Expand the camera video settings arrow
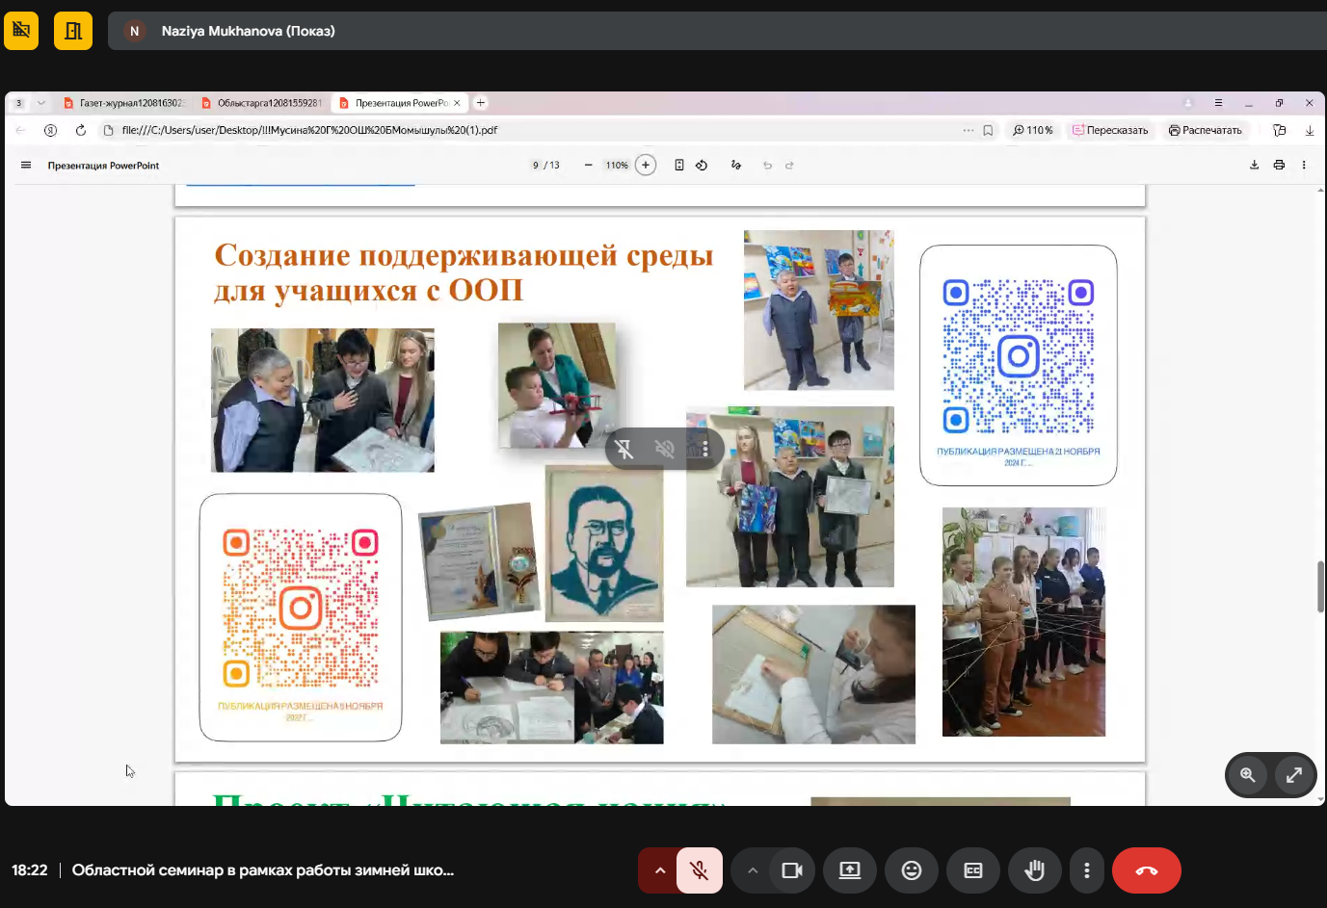This screenshot has height=908, width=1327. click(753, 870)
